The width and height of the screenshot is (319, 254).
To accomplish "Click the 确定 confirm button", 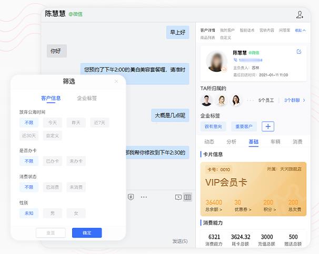I will 87,233.
